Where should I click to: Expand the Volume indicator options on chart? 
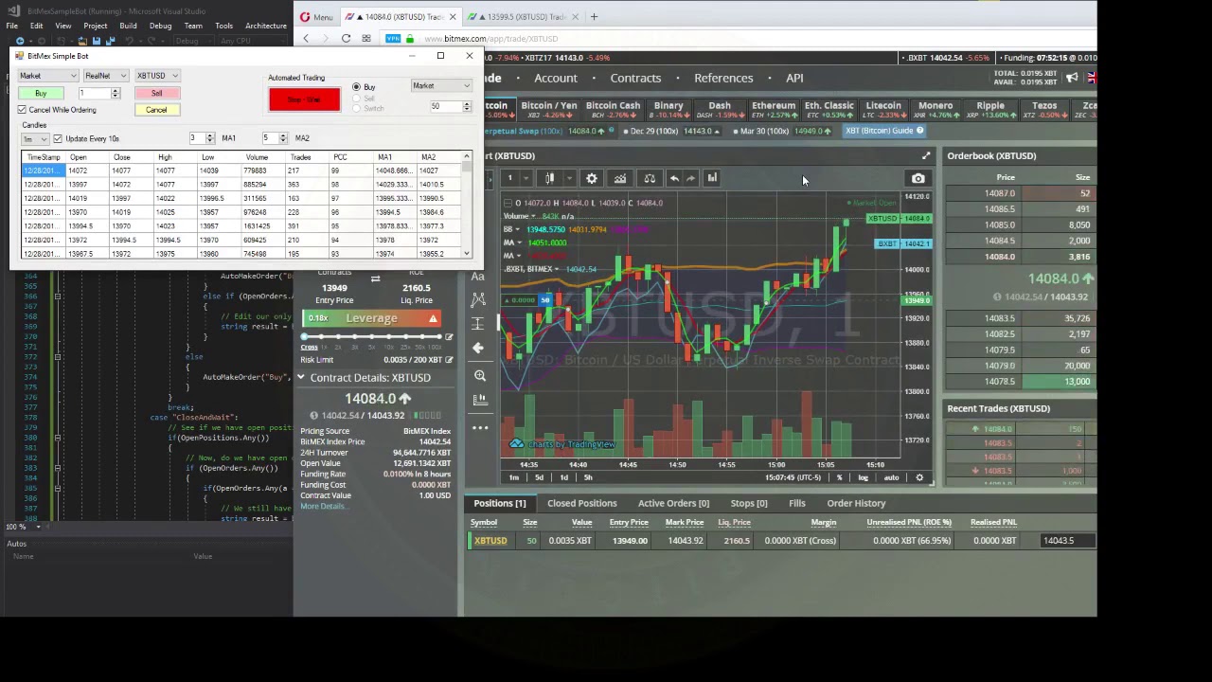click(x=533, y=217)
